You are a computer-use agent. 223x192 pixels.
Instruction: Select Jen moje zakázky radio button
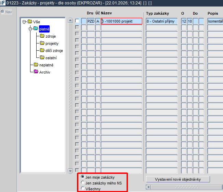point(83,177)
